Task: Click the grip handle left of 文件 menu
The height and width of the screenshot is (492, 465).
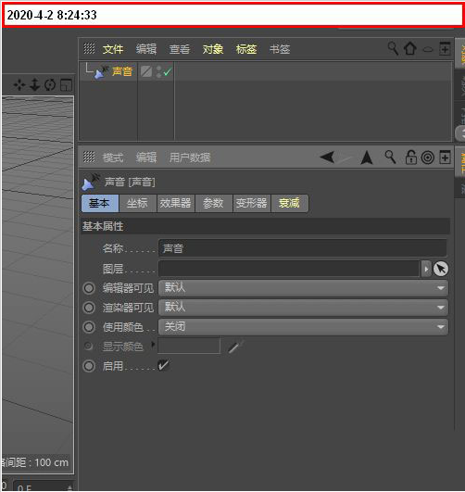Action: click(89, 48)
